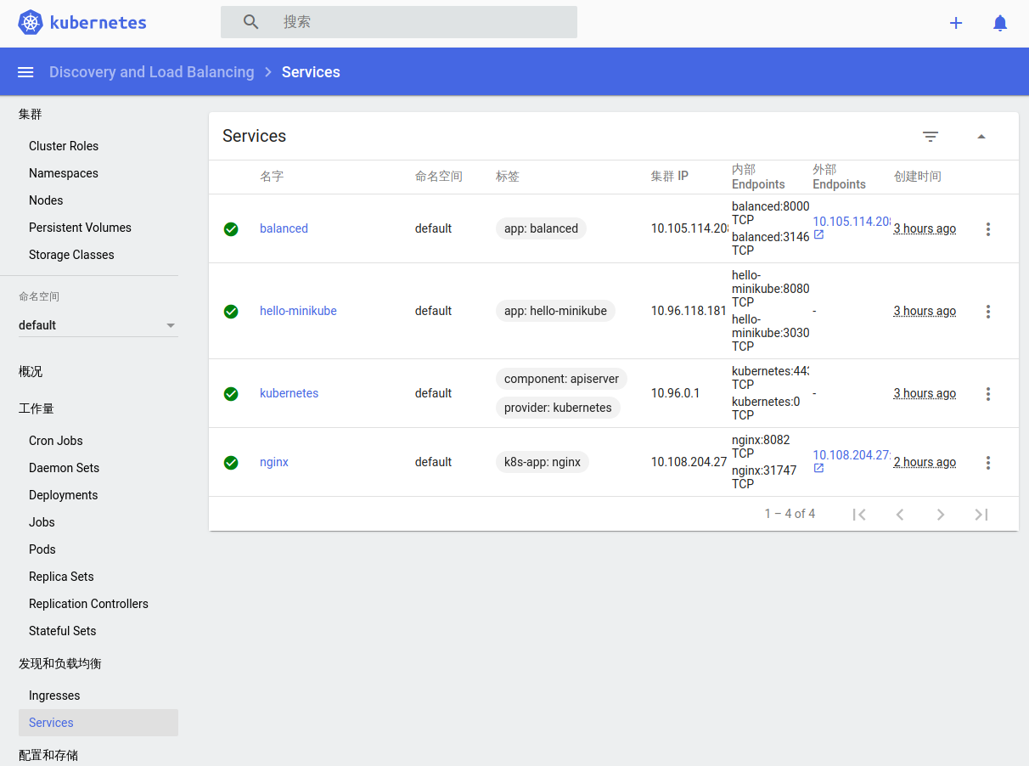This screenshot has width=1029, height=766.
Task: Open the notifications bell
Action: [1000, 23]
